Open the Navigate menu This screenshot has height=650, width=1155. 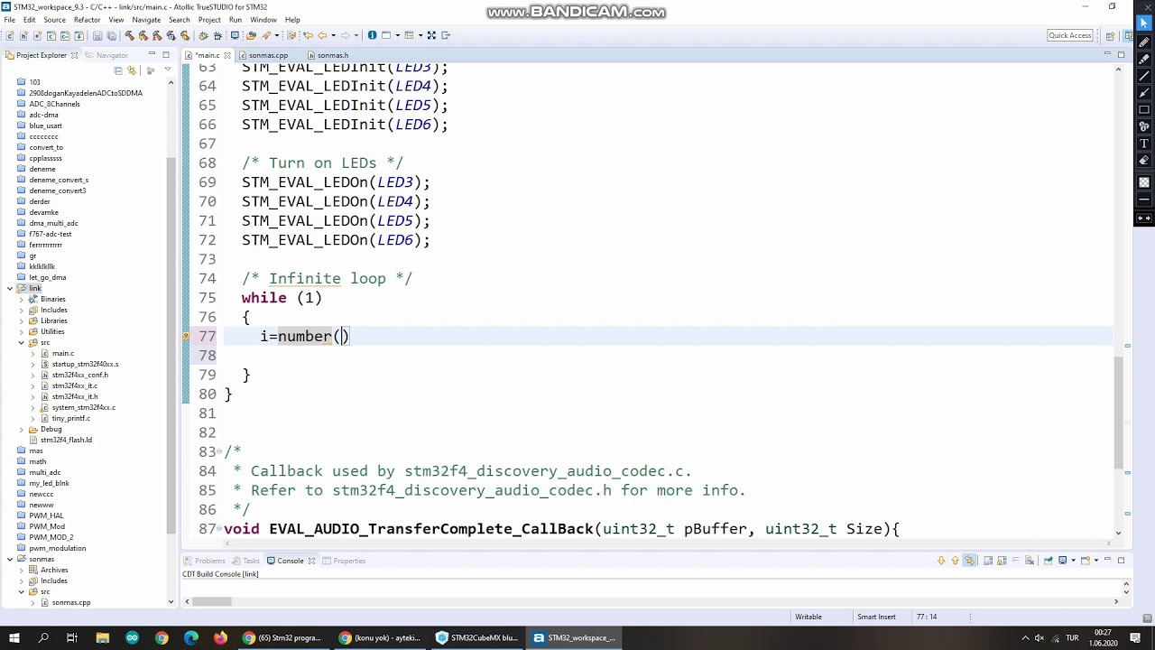(146, 19)
